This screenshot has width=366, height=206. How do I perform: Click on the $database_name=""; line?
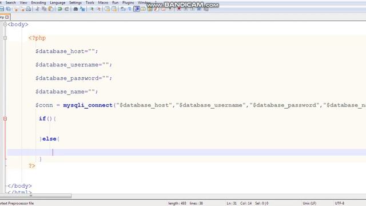pos(66,92)
